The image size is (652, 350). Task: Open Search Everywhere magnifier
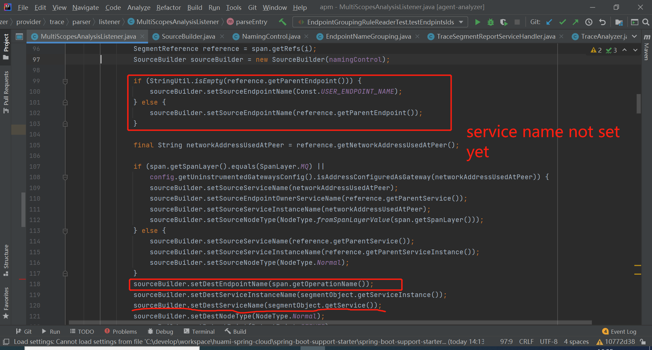coord(646,22)
